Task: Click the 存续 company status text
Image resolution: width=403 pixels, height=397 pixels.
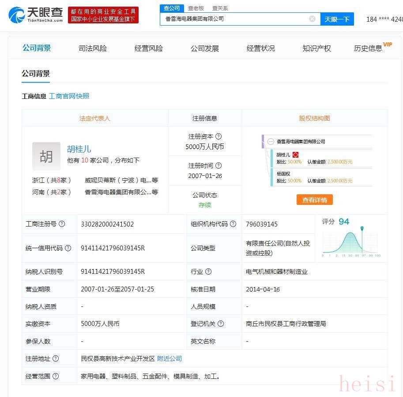Action: point(205,205)
